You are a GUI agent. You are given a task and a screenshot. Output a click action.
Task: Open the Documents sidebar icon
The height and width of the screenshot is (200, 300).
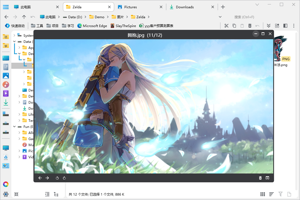[x=6, y=67]
